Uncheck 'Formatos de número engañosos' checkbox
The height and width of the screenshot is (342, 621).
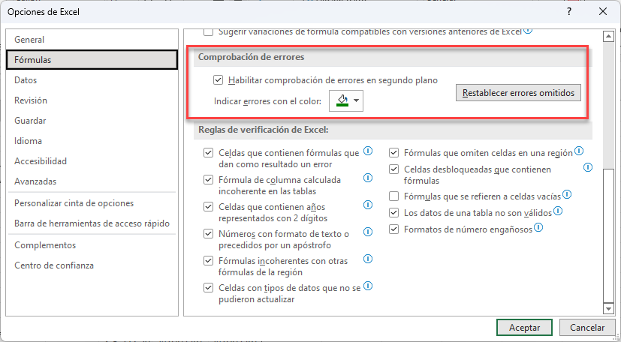pos(393,229)
